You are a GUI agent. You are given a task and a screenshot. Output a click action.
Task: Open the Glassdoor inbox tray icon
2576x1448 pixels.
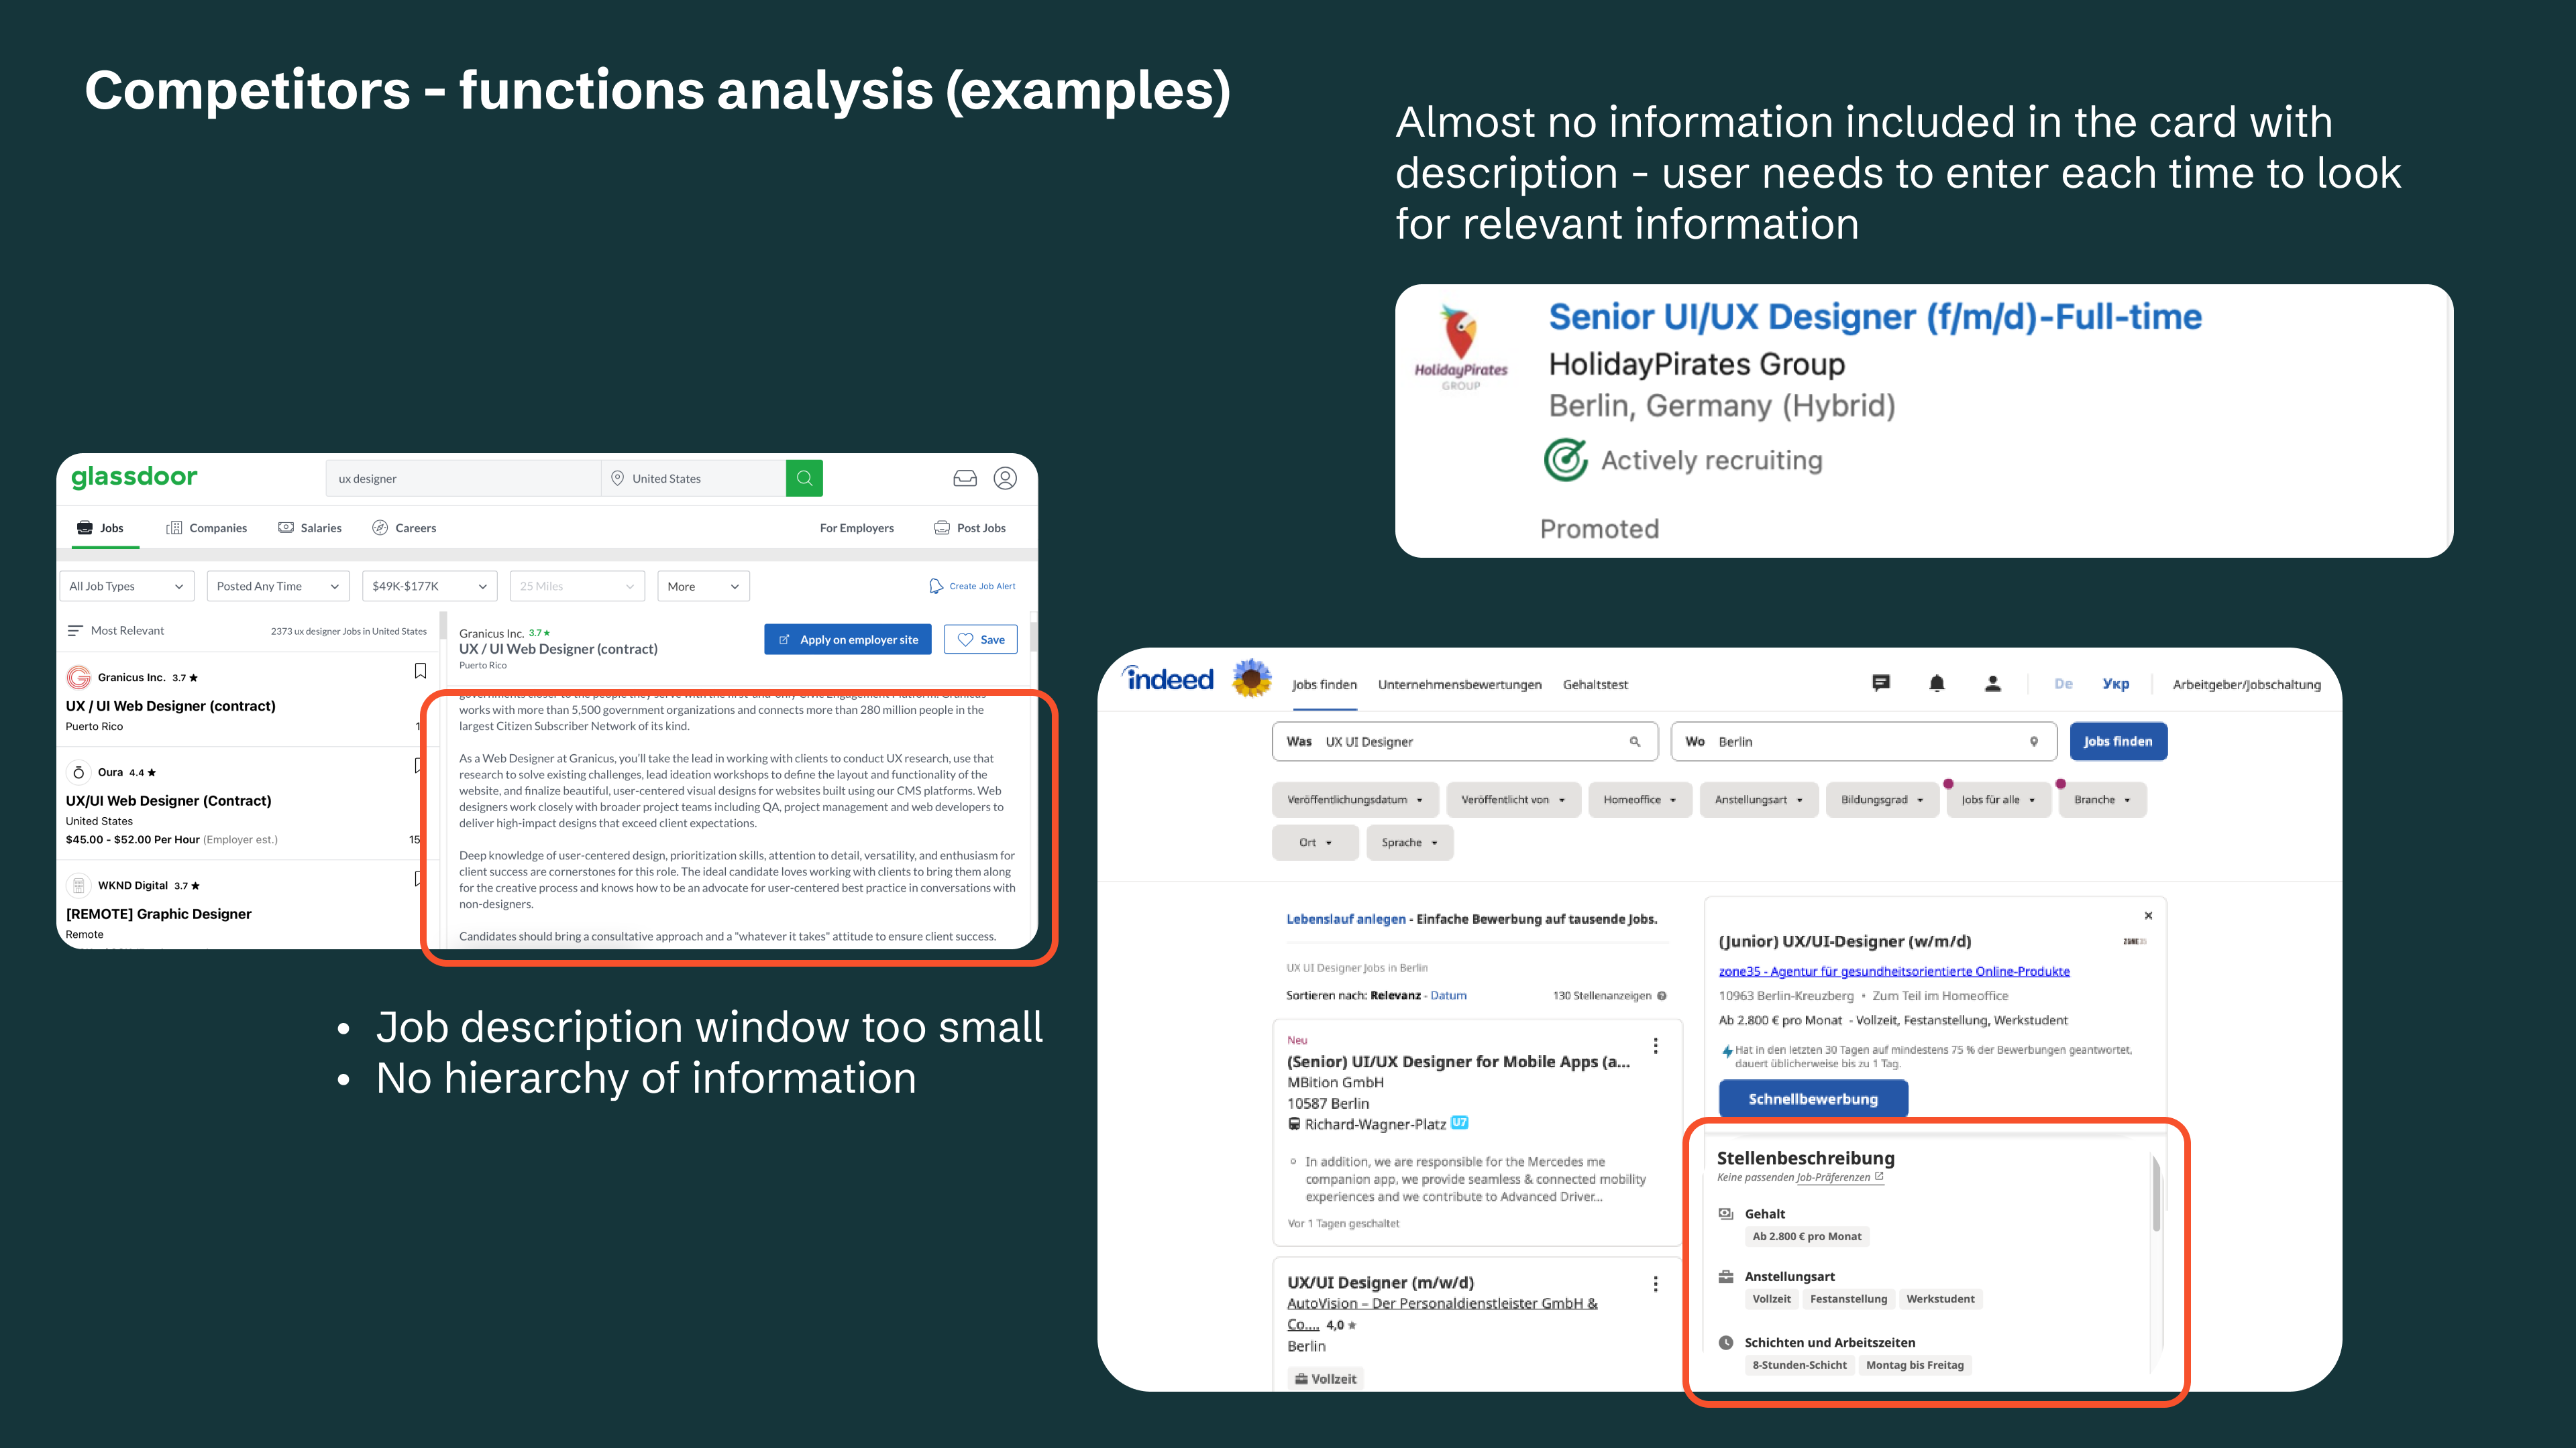coord(964,479)
